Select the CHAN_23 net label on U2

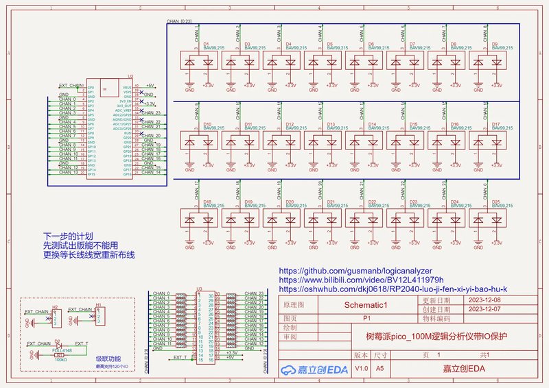[x=151, y=112]
